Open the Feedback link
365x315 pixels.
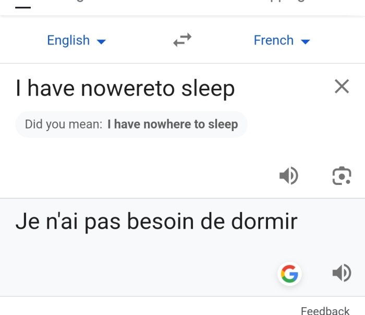pos(325,311)
